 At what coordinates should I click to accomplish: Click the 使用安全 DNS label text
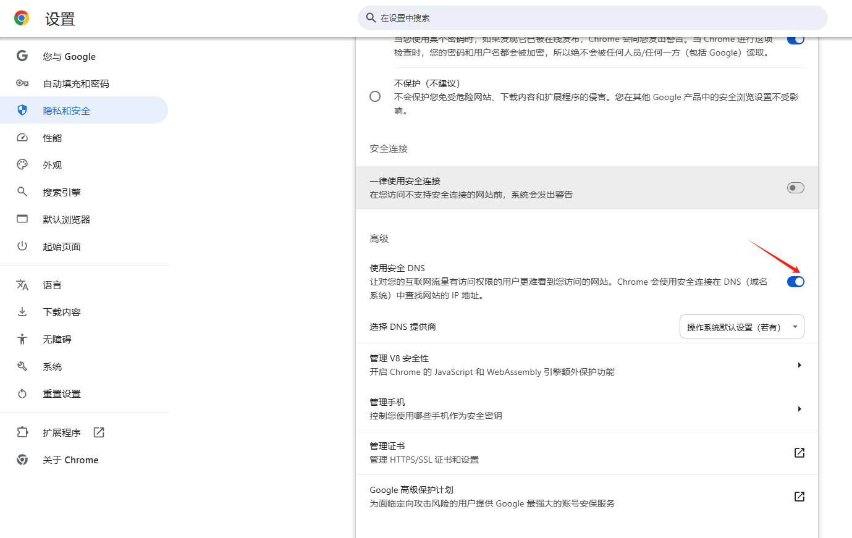[397, 268]
